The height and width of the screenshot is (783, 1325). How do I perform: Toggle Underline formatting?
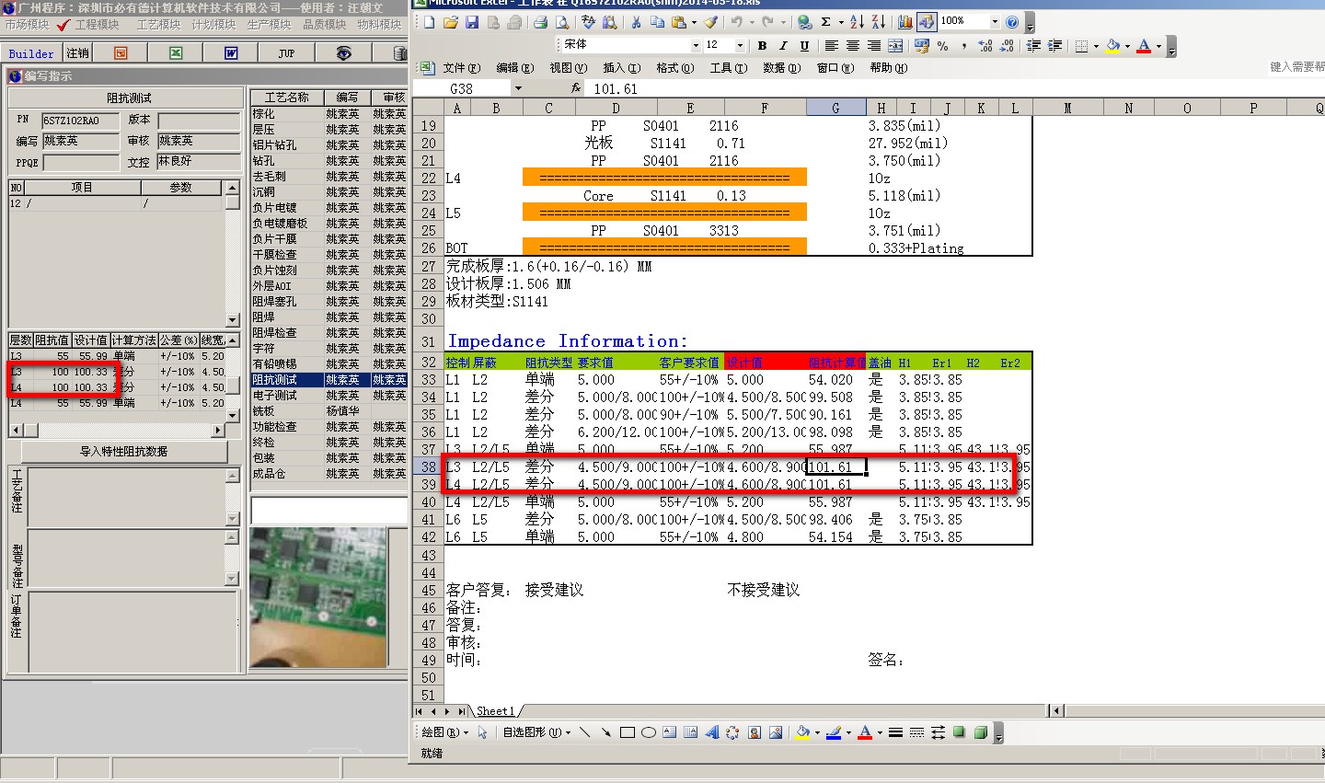804,46
